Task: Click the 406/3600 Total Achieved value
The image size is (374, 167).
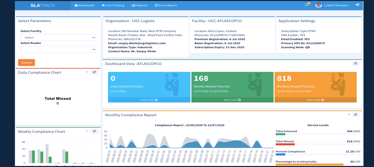Action: (x=353, y=131)
